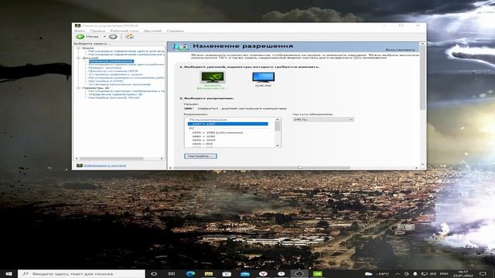Viewport: 495px width, 278px height.
Task: Collapse the Параметры 3D tree node
Action: [x=79, y=88]
